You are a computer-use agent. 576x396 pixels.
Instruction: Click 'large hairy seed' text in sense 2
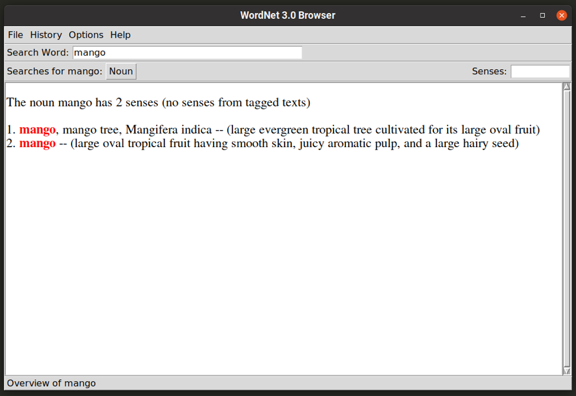pos(475,143)
